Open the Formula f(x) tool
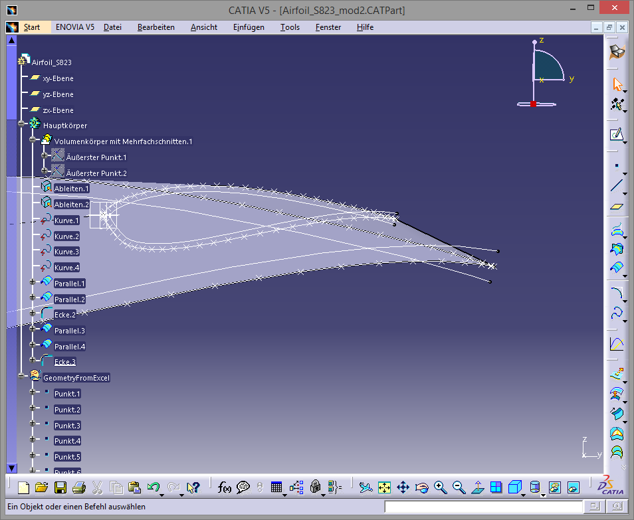634x520 pixels. (225, 487)
